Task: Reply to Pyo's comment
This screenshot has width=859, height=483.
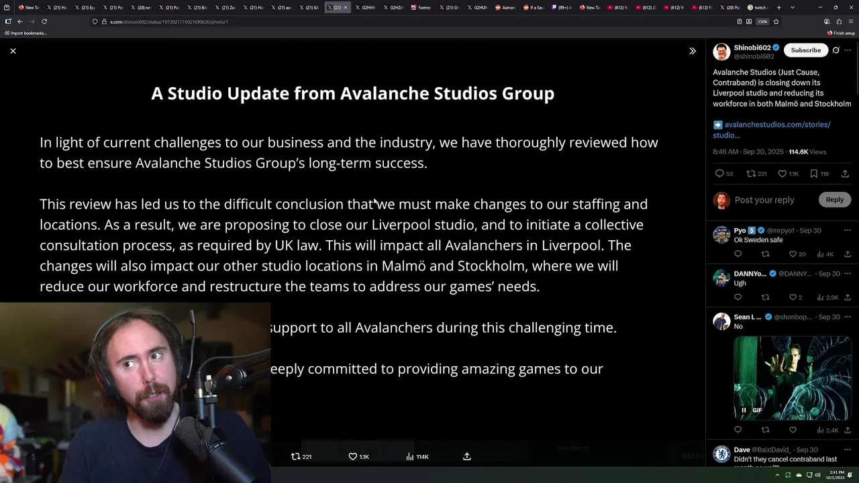Action: click(x=738, y=254)
